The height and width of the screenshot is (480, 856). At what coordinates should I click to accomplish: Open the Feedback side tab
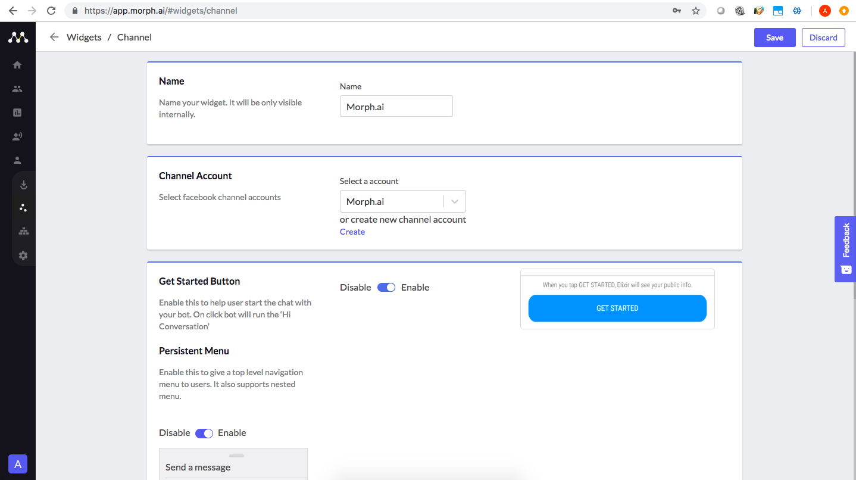pyautogui.click(x=845, y=249)
